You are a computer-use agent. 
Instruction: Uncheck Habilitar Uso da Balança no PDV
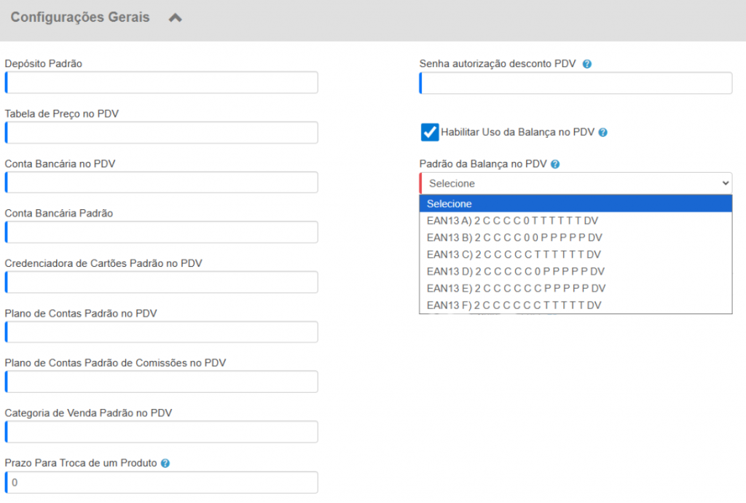coord(430,132)
